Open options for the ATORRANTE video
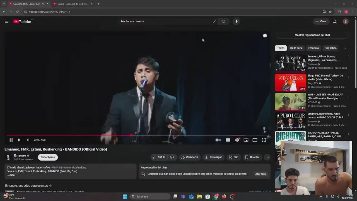 tap(348, 57)
